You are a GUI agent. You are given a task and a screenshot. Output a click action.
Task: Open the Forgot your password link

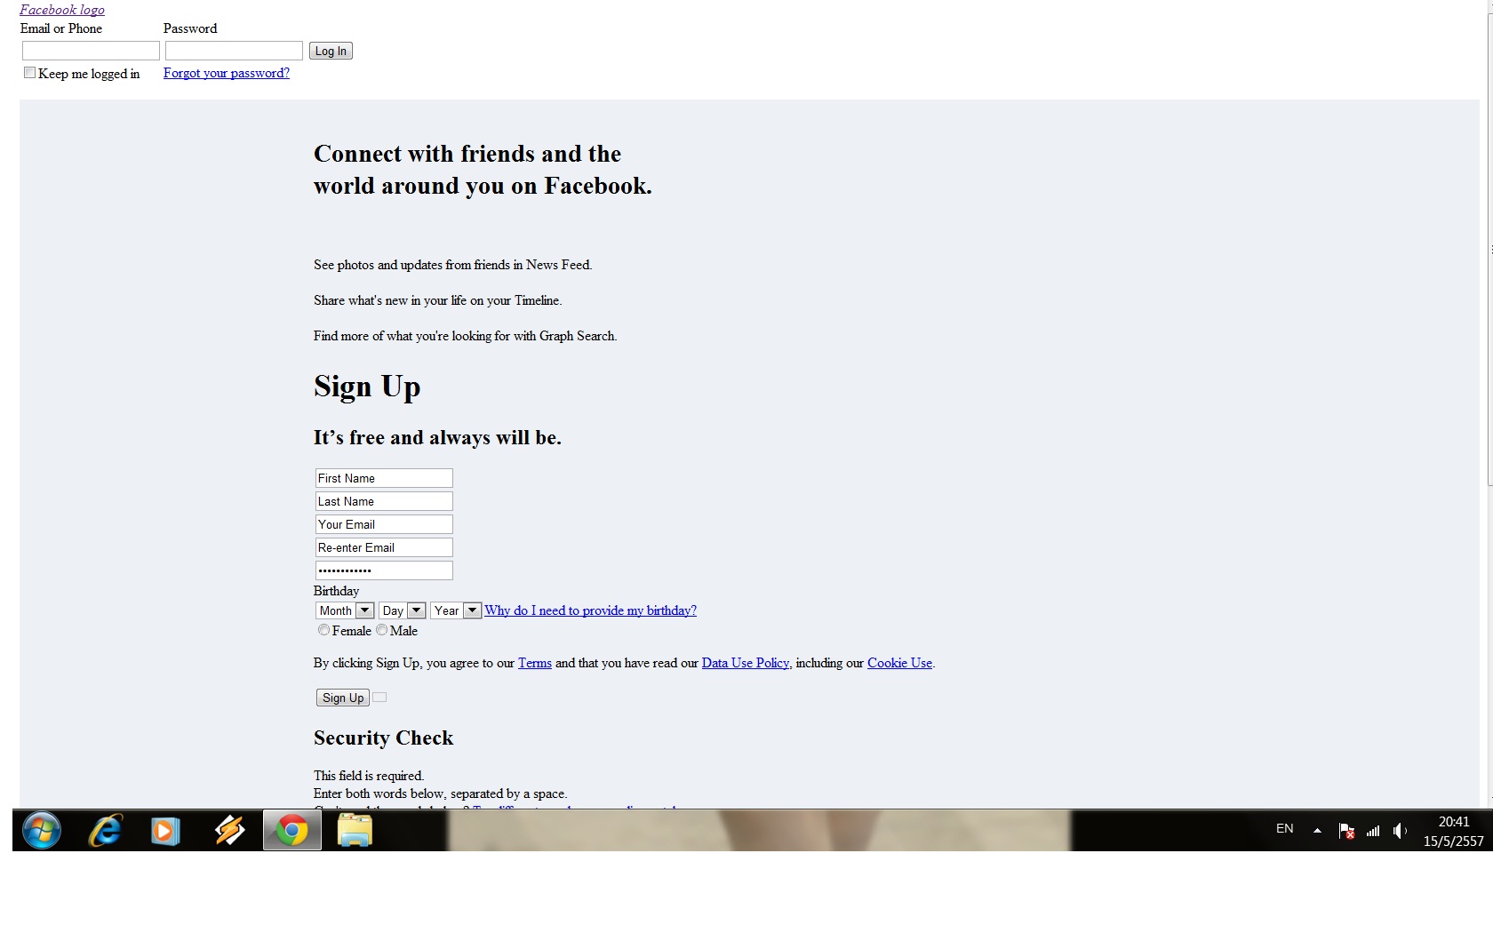(227, 73)
